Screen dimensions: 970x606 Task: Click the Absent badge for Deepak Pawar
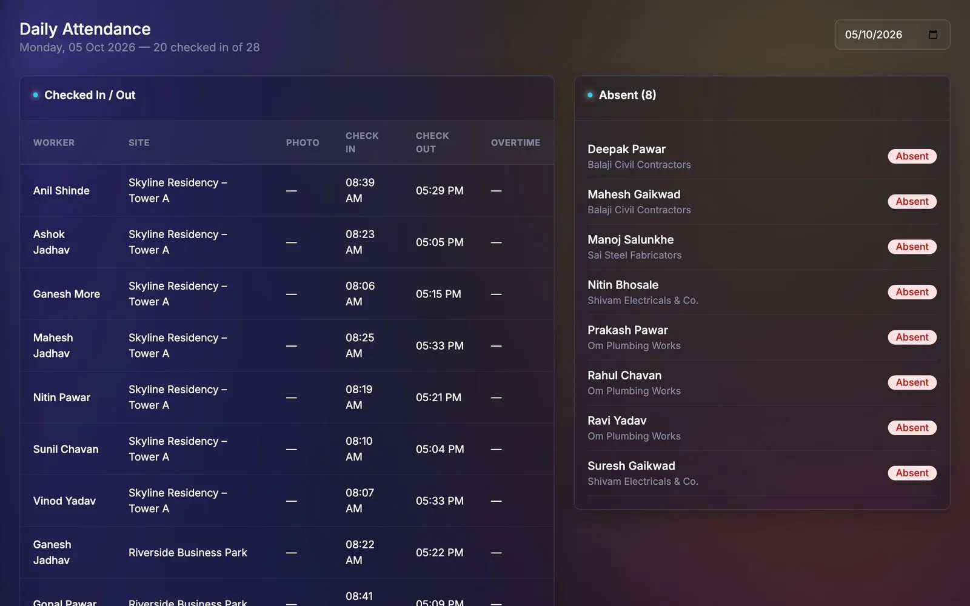tap(912, 156)
